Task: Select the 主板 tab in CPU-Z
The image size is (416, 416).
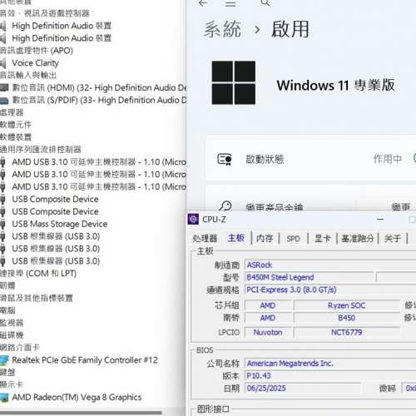Action: tap(236, 238)
